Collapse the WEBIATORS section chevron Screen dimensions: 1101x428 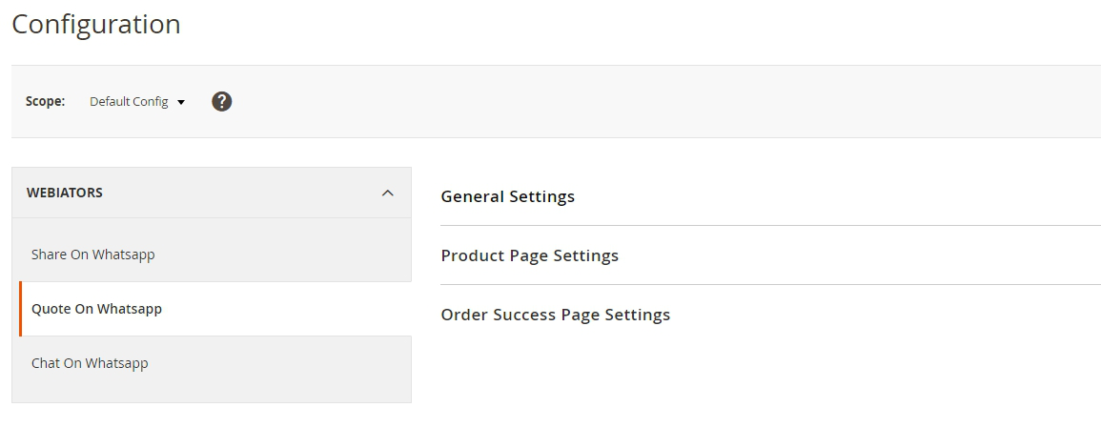(387, 193)
